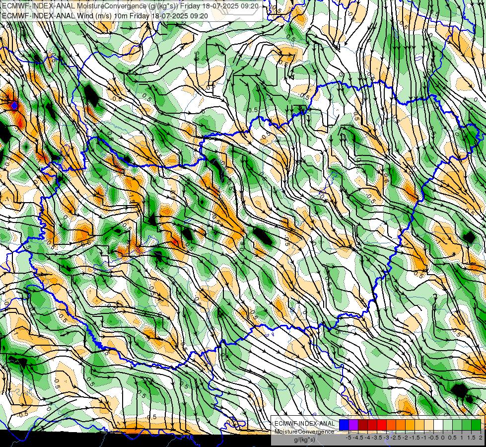The width and height of the screenshot is (486, 447).
Task: Pick the darkest green swatch near 2
Action: [x=476, y=425]
